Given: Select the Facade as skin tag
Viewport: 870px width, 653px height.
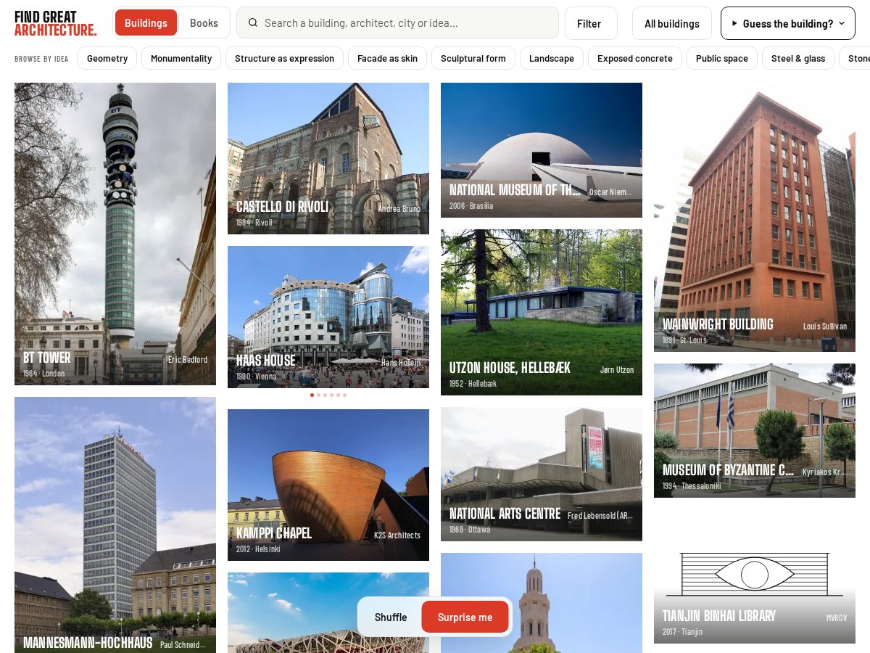Looking at the screenshot, I should click(x=387, y=58).
